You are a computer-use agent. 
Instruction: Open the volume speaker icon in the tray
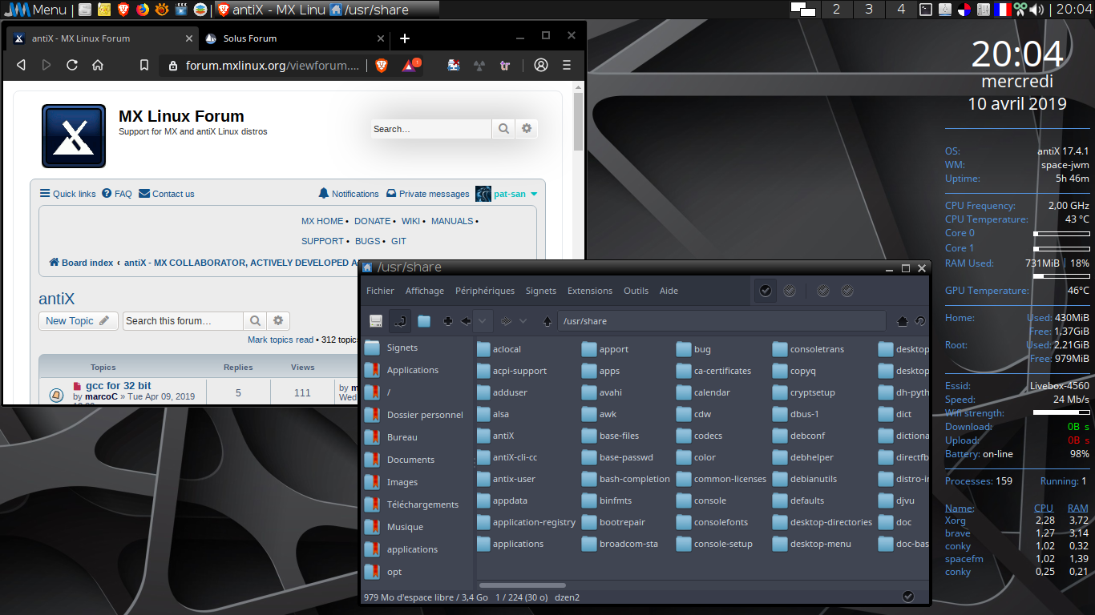[1037, 10]
